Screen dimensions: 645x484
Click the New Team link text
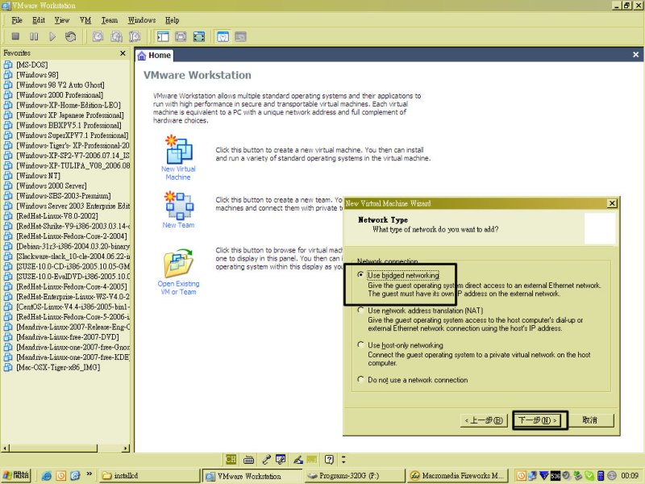pos(178,225)
